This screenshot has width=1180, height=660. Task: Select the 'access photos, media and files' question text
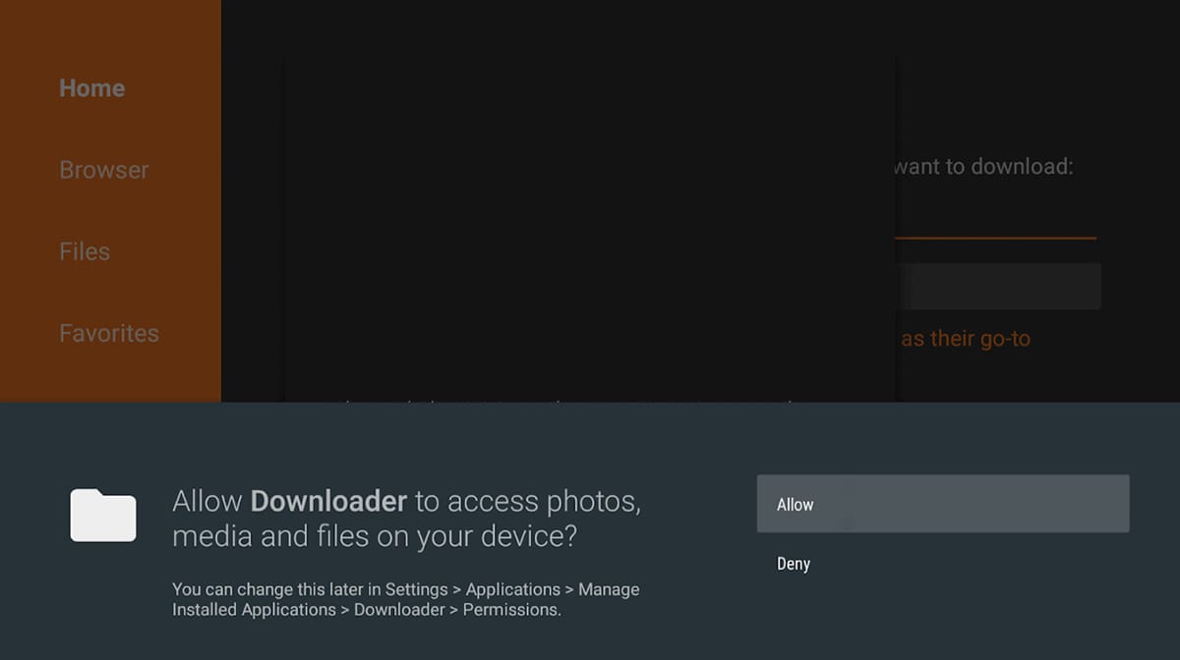(407, 520)
